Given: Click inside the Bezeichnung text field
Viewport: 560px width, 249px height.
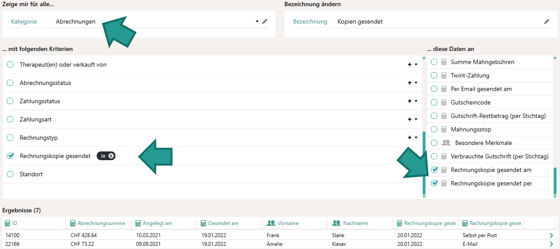Looking at the screenshot, I should pos(397,21).
